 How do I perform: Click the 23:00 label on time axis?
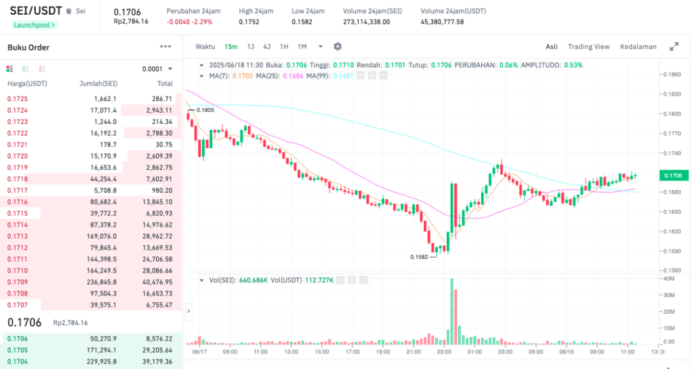(x=444, y=352)
